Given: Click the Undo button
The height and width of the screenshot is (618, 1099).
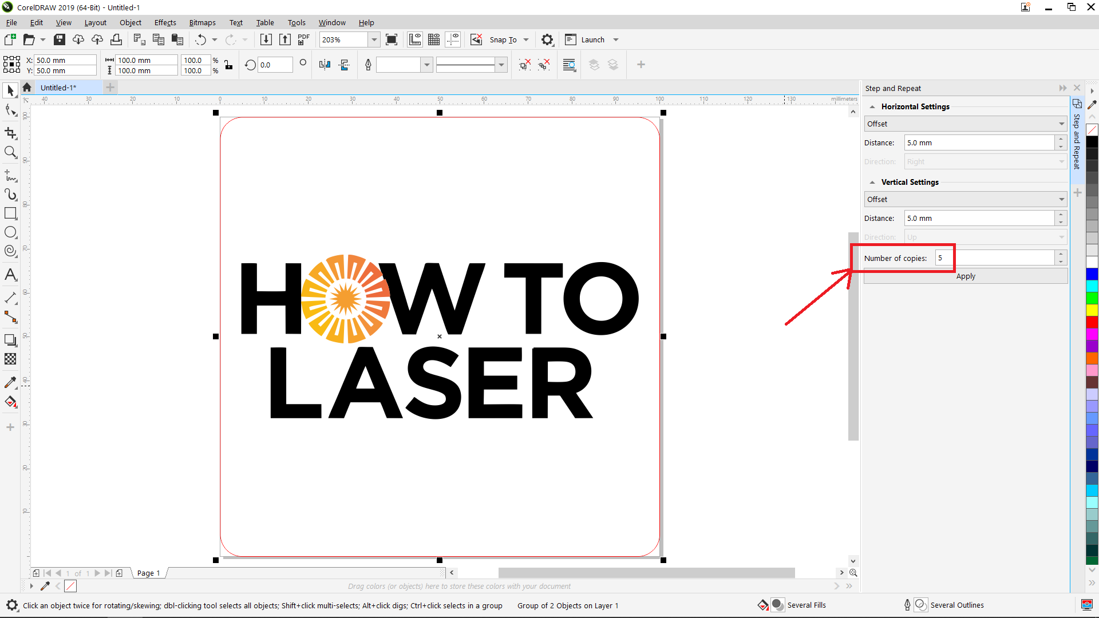Looking at the screenshot, I should coord(200,39).
